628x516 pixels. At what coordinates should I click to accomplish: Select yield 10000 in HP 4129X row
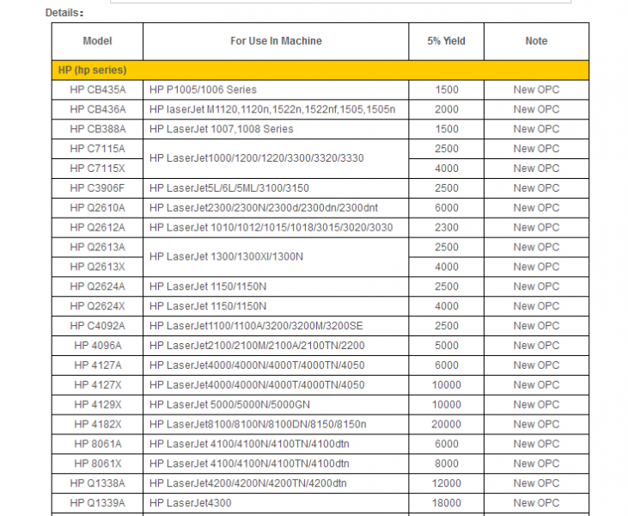pos(446,404)
